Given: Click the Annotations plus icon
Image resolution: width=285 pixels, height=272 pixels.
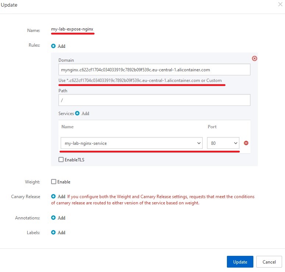Looking at the screenshot, I should pos(53,218).
